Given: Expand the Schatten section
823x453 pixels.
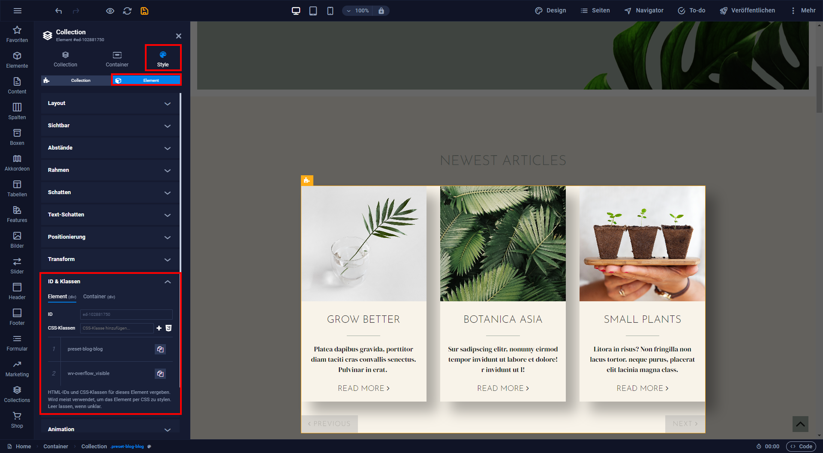Looking at the screenshot, I should (x=110, y=192).
